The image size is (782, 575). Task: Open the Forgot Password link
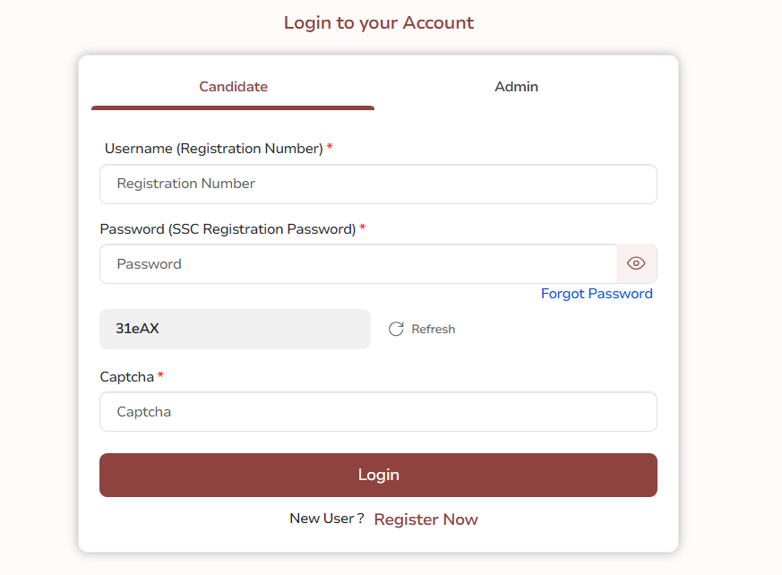[597, 294]
